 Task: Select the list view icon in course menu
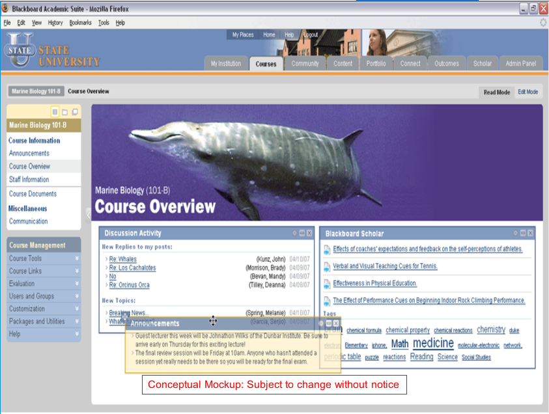click(55, 112)
